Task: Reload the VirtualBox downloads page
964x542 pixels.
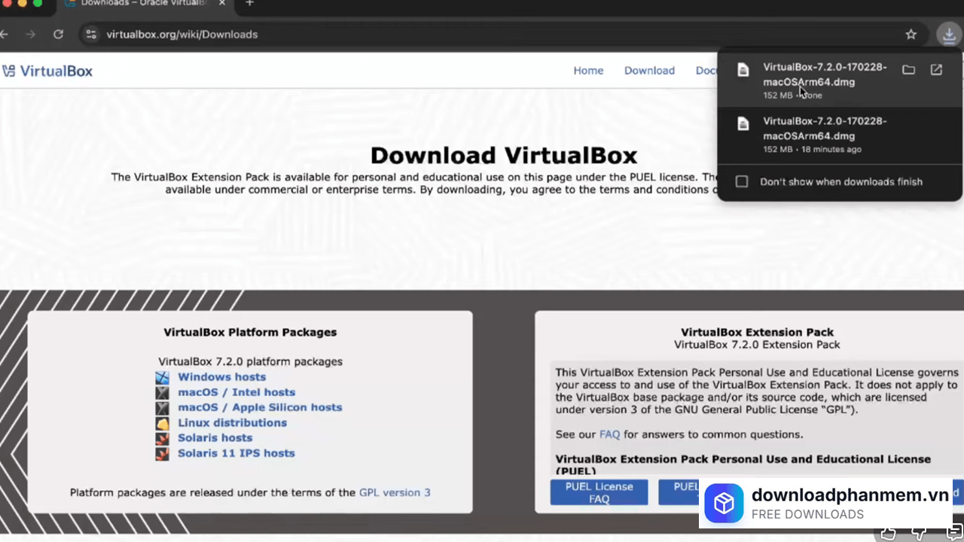Action: pos(58,35)
